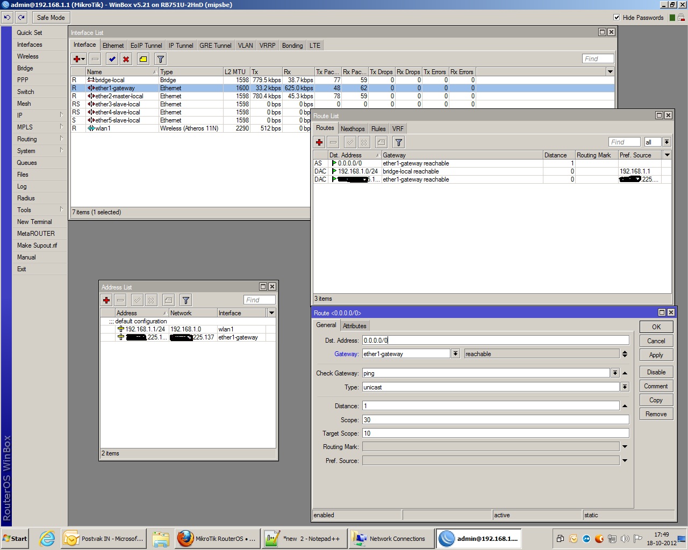Image resolution: width=688 pixels, height=550 pixels.
Task: Expand the Routing Mark field
Action: click(x=625, y=447)
